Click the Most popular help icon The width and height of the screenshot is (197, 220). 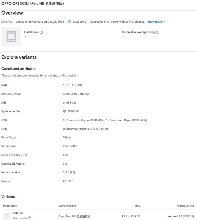(x=30, y=218)
